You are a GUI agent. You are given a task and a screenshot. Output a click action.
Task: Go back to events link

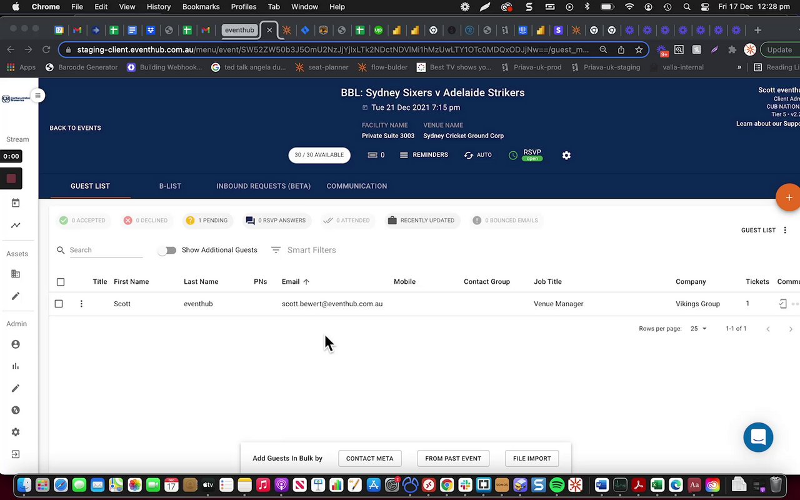(x=75, y=128)
